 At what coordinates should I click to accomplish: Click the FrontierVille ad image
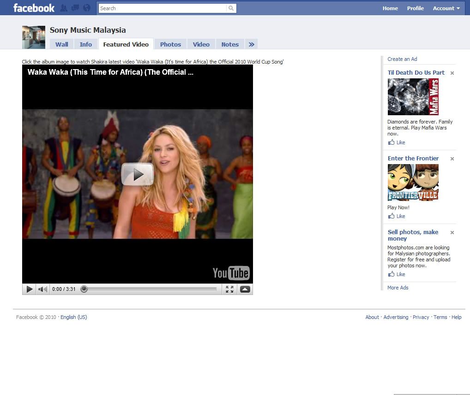[413, 182]
